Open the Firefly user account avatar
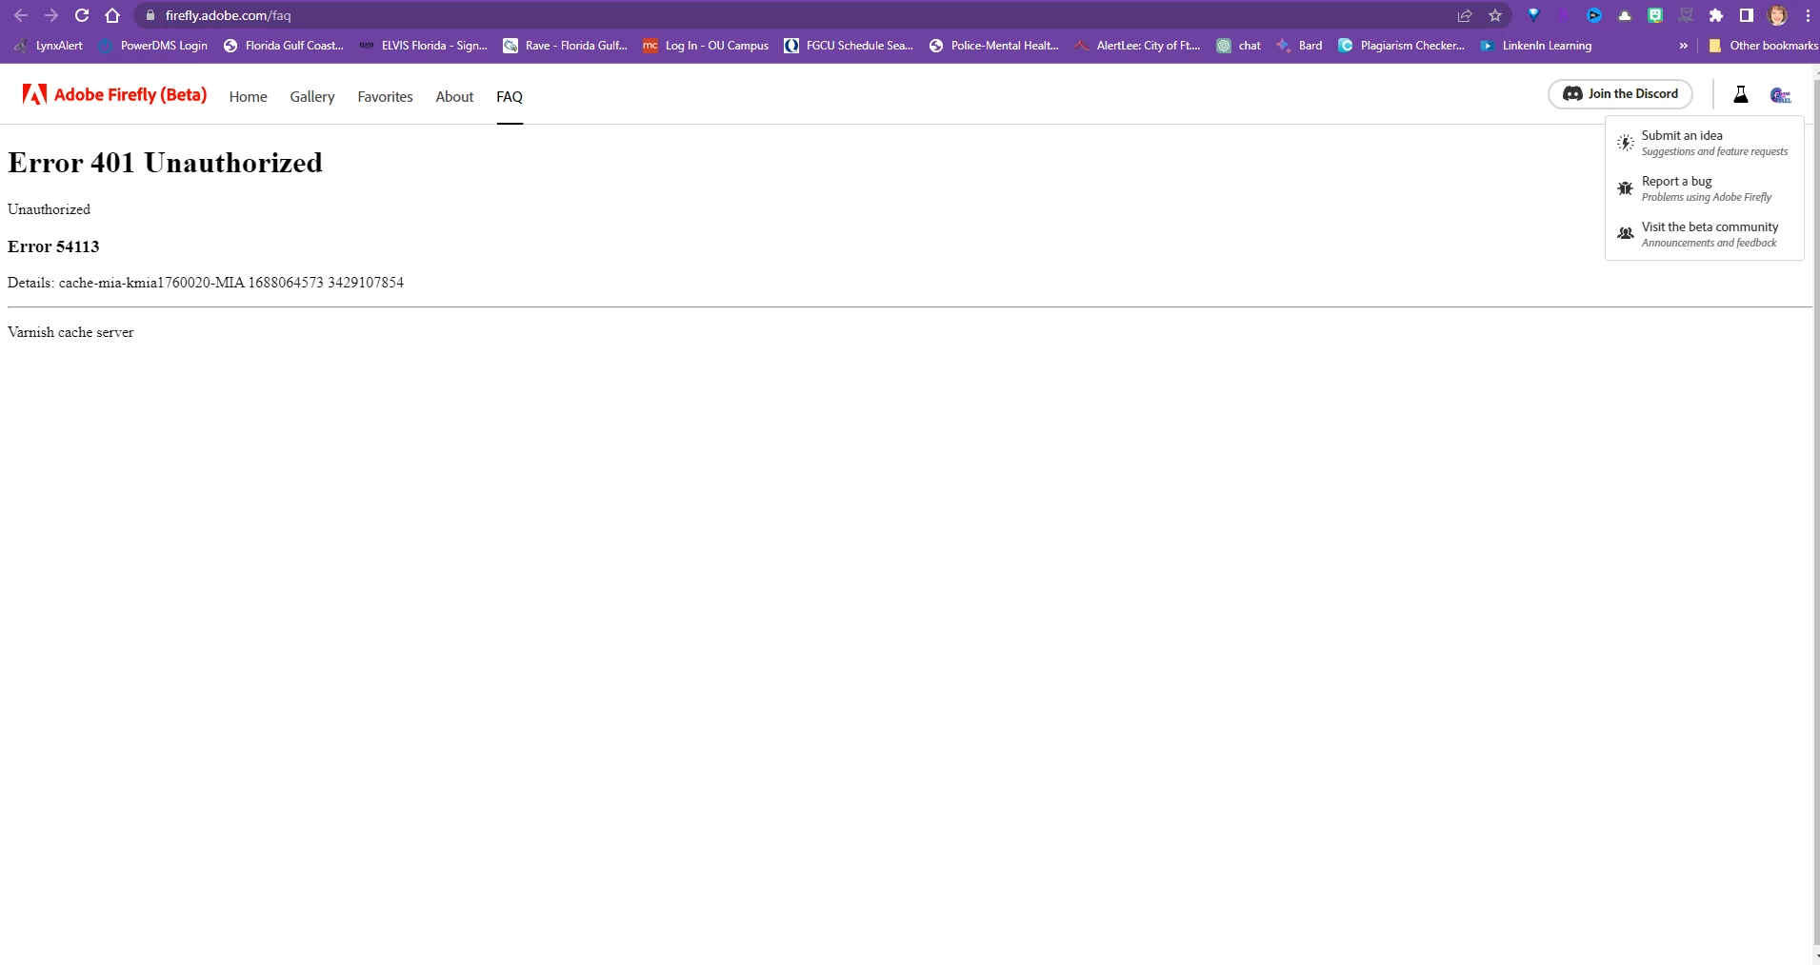 point(1780,94)
